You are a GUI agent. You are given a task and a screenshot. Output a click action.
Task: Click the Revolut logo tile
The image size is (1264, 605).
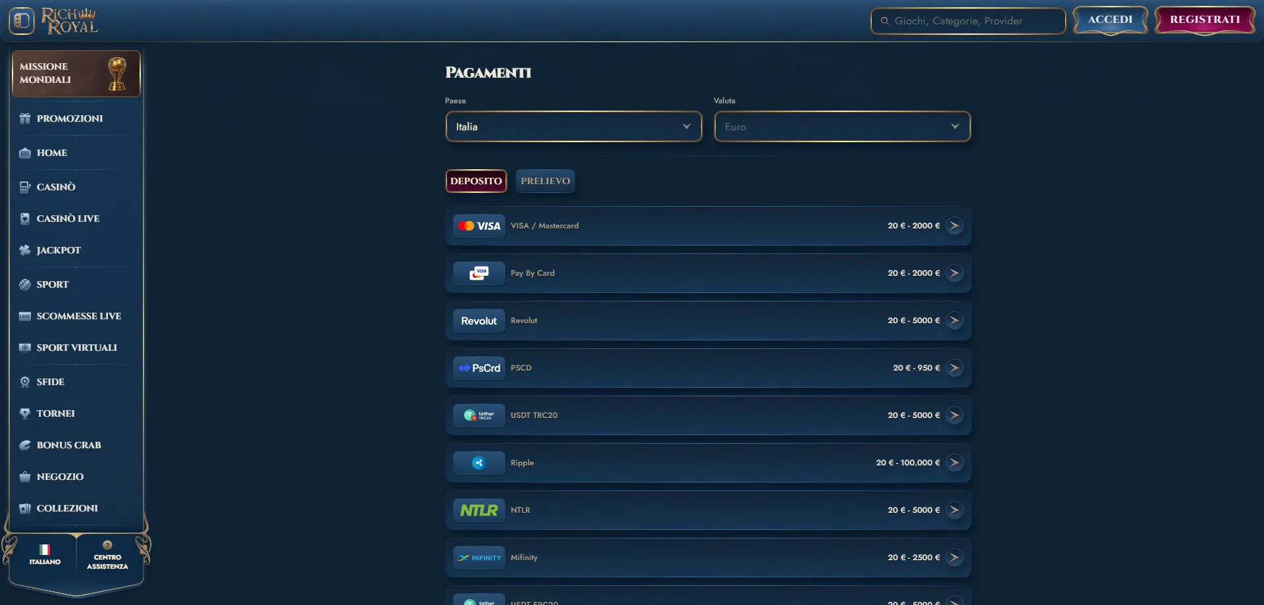(479, 321)
